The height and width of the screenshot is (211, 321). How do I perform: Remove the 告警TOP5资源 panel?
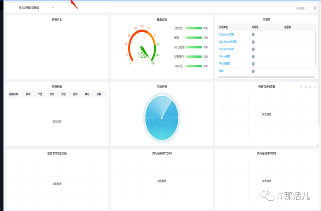[x=315, y=87]
